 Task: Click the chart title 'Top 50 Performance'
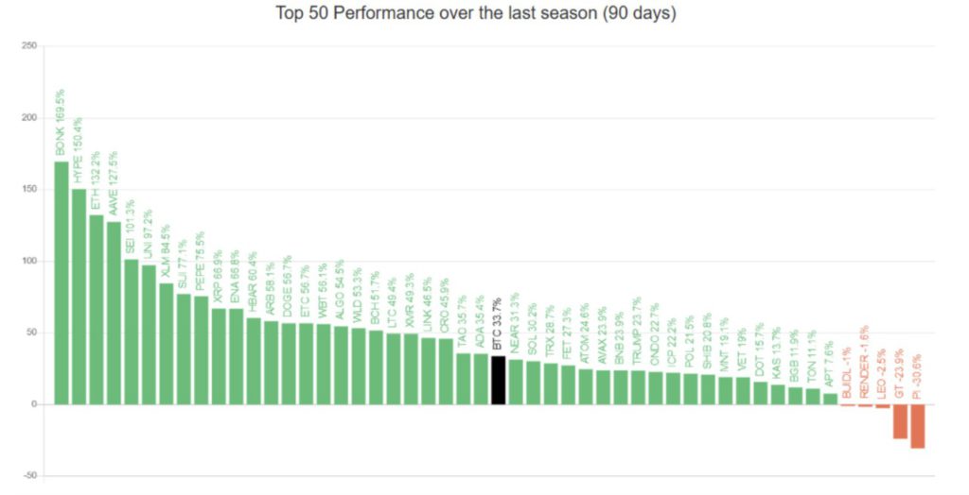(x=476, y=13)
